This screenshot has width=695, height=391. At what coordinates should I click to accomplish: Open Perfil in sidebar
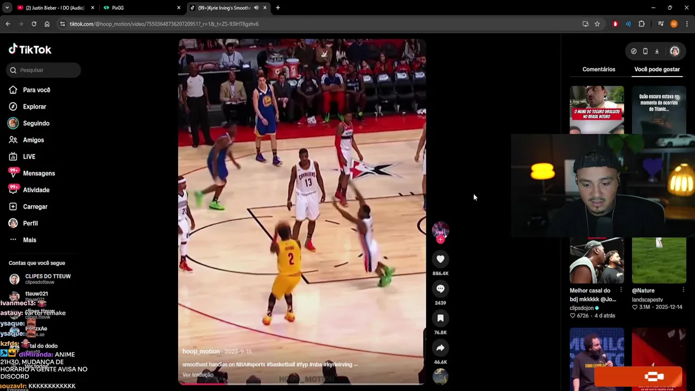pyautogui.click(x=30, y=223)
